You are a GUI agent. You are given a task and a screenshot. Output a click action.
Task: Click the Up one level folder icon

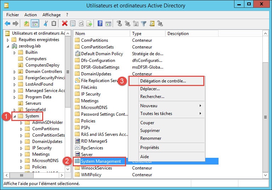coord(26,23)
